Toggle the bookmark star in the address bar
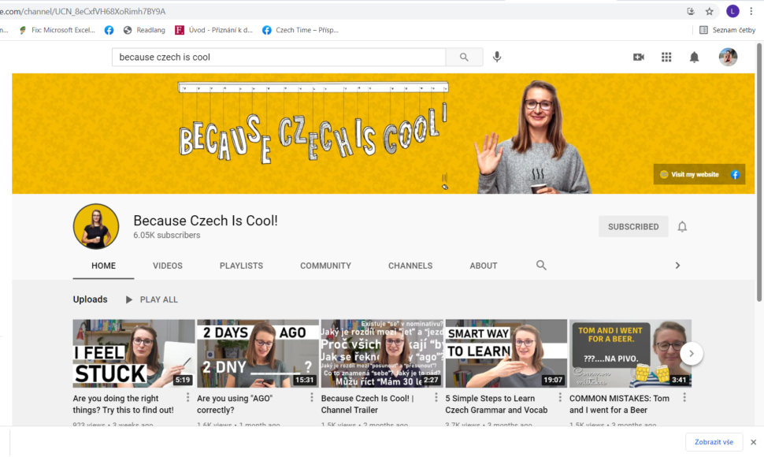This screenshot has height=457, width=764. (x=708, y=11)
